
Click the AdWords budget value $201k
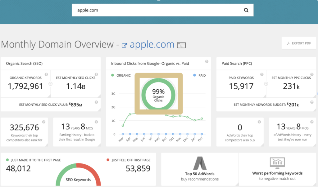(x=293, y=105)
